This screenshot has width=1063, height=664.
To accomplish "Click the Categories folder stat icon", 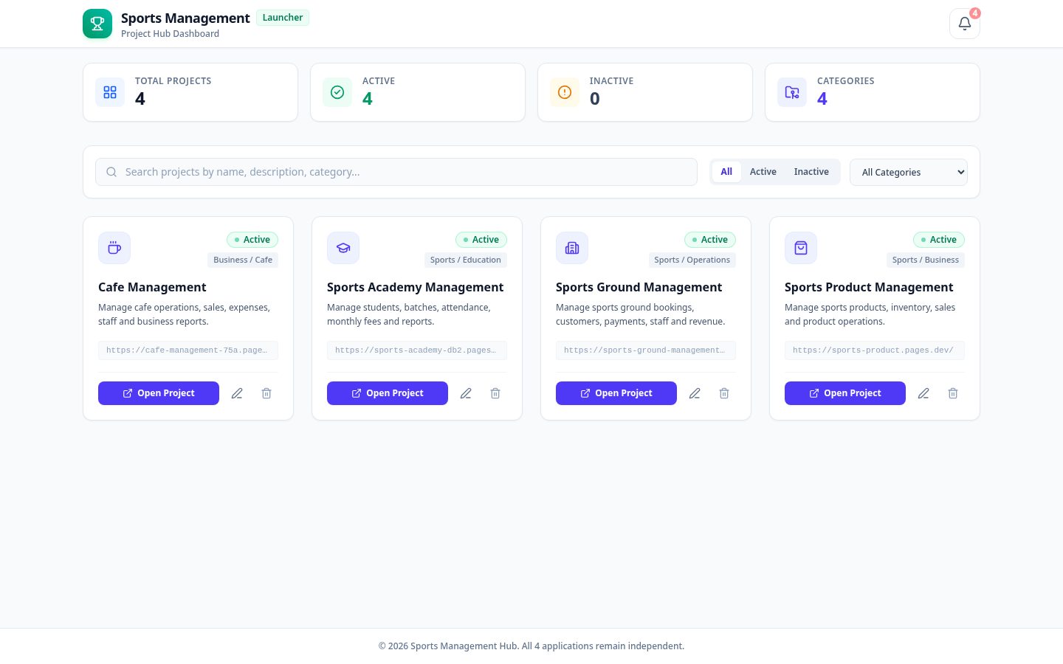I will coord(792,92).
